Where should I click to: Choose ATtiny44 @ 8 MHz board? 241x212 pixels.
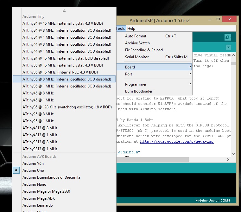coord(64,44)
